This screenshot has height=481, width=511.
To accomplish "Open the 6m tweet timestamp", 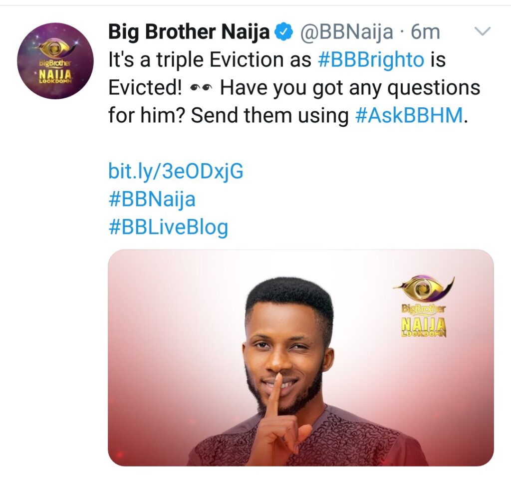I will click(425, 32).
